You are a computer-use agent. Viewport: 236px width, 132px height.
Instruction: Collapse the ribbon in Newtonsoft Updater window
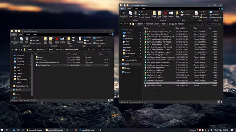(110, 34)
